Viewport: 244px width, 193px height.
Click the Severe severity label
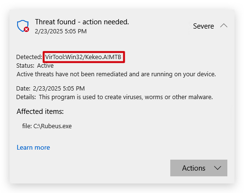204,26
